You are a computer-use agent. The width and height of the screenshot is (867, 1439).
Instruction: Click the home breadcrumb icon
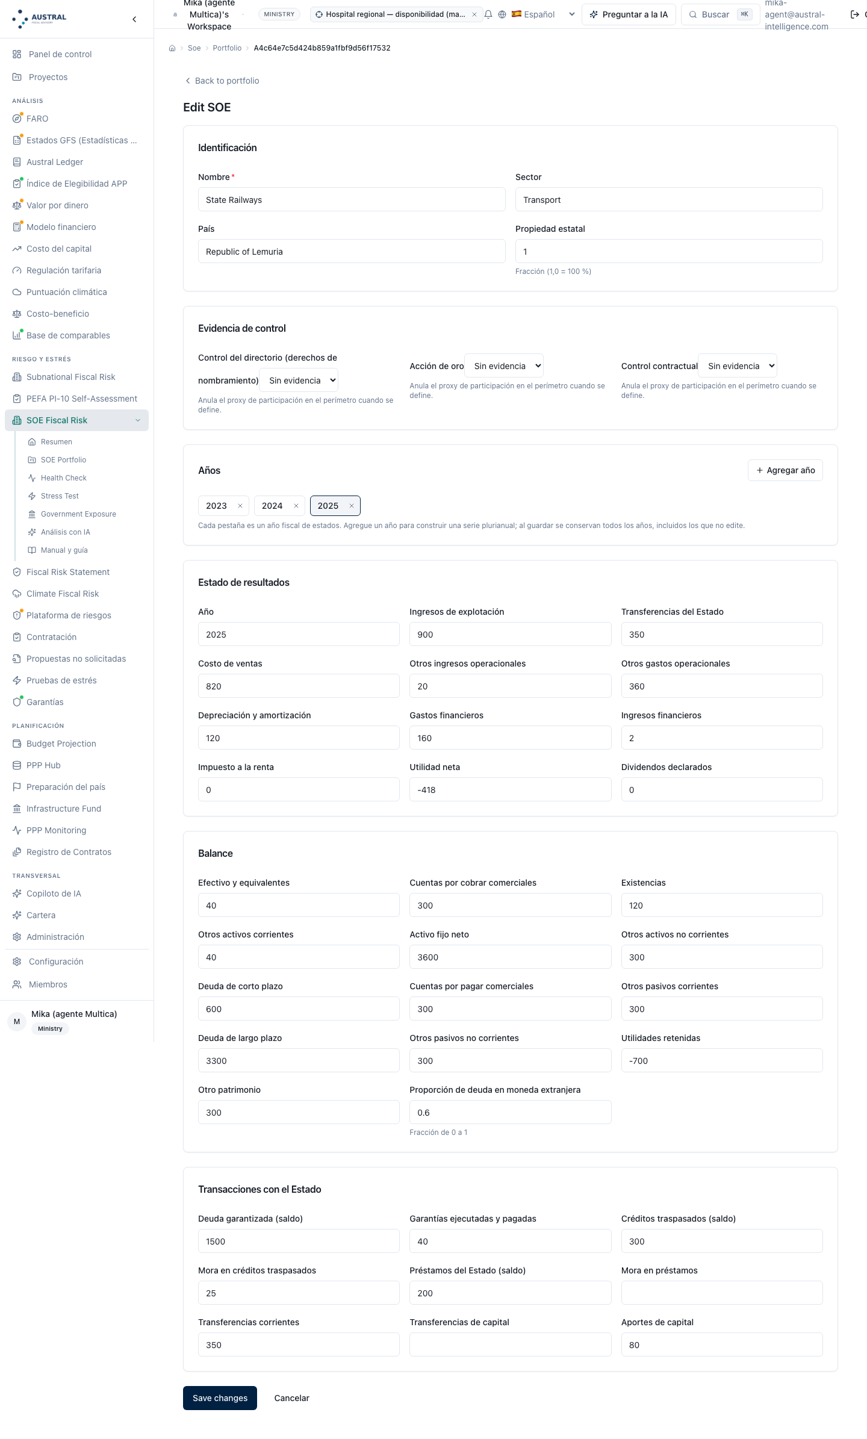(x=172, y=48)
